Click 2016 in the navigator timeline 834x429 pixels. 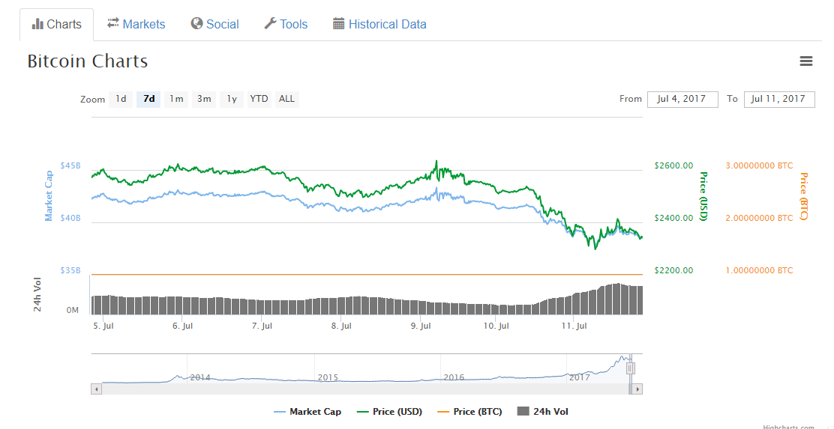[x=454, y=377]
